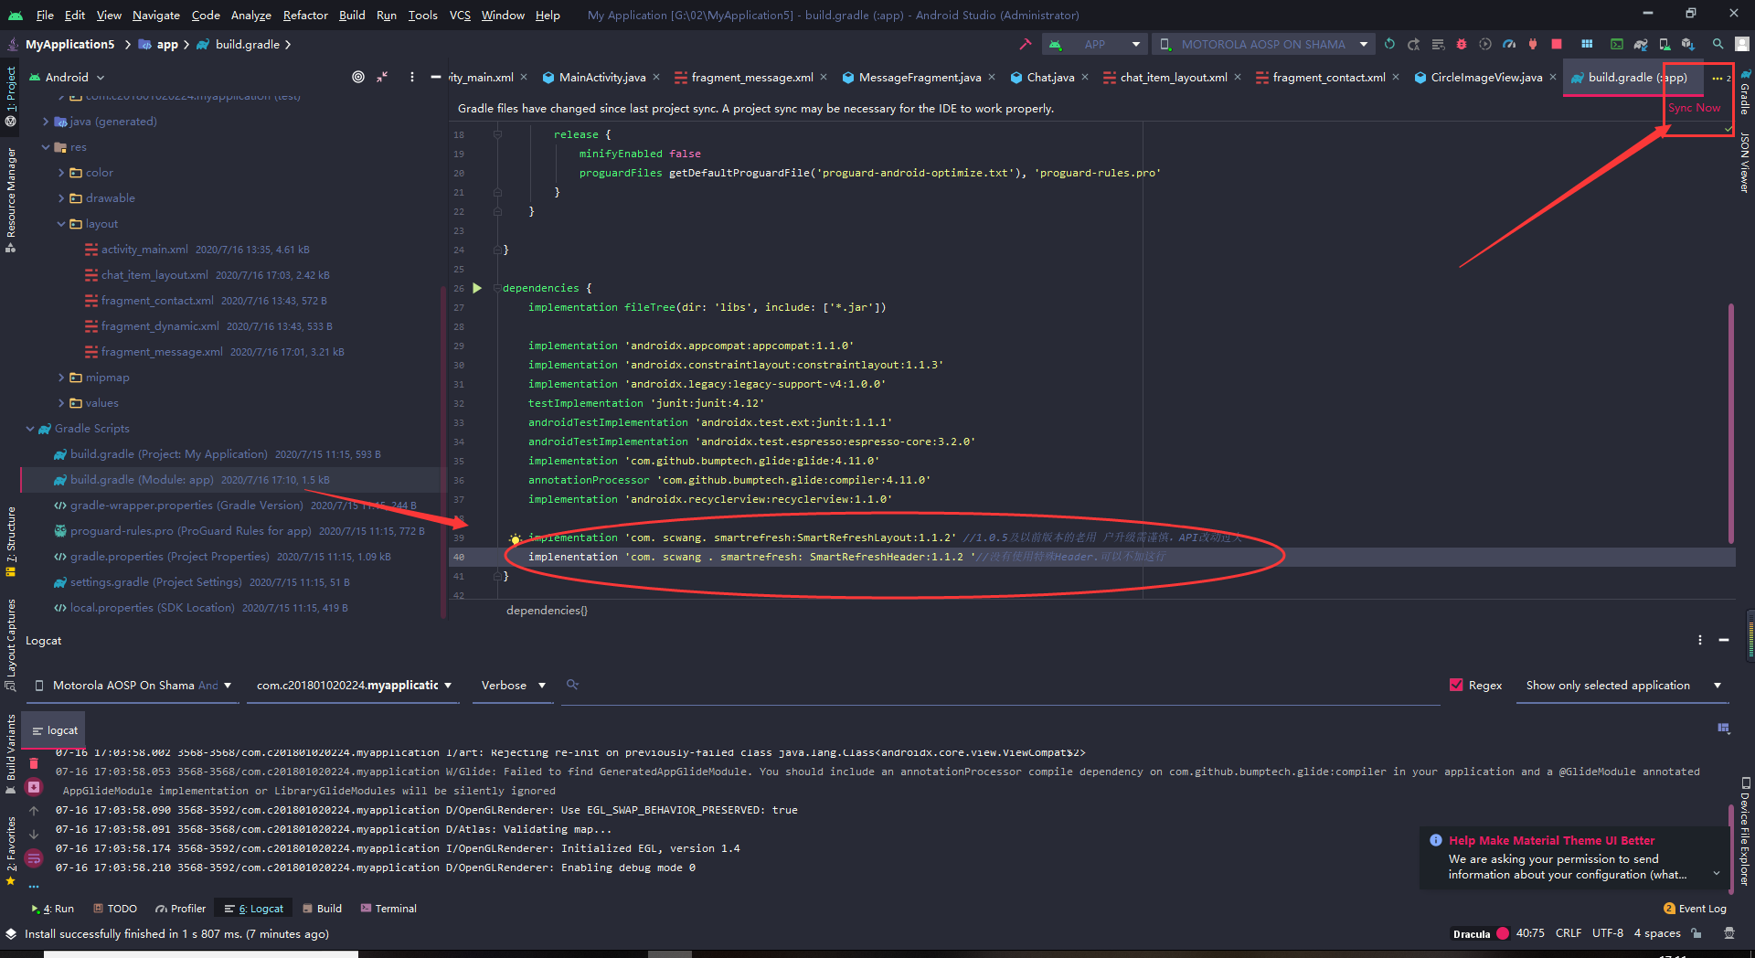
Task: Click the logcat Up the stack trace arrow
Action: point(34,810)
